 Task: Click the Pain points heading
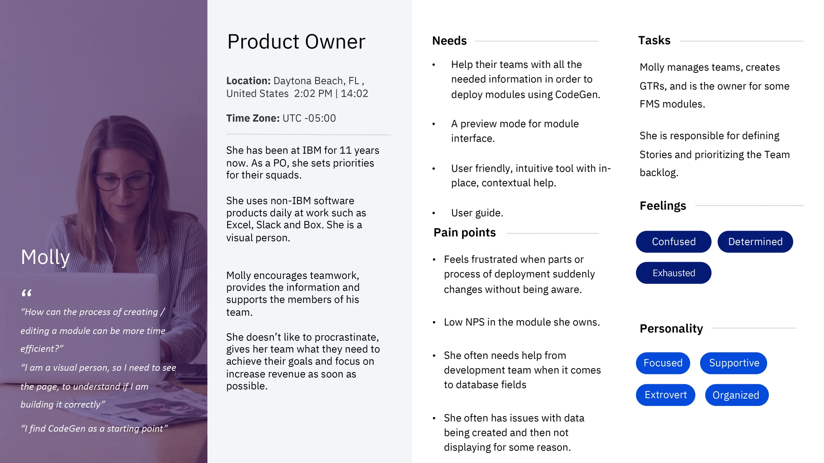coord(465,233)
